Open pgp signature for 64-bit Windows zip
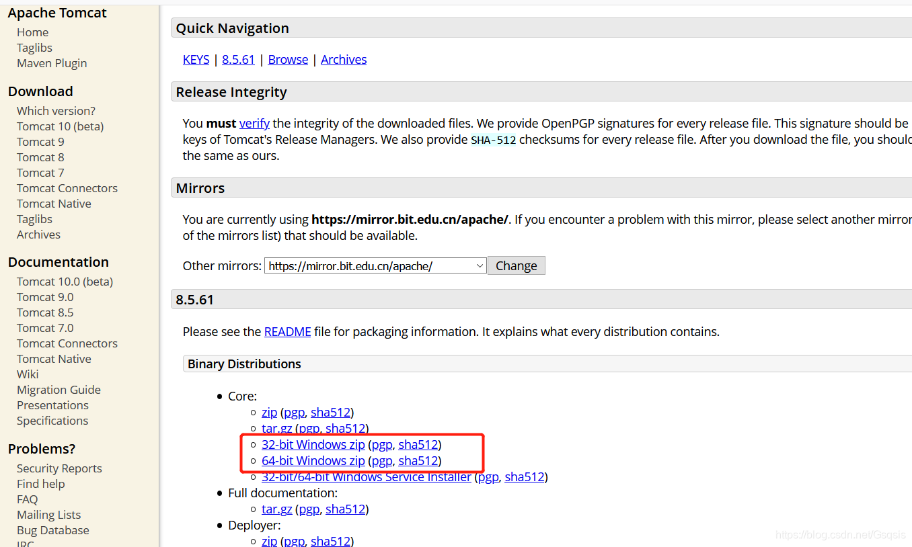 [382, 460]
